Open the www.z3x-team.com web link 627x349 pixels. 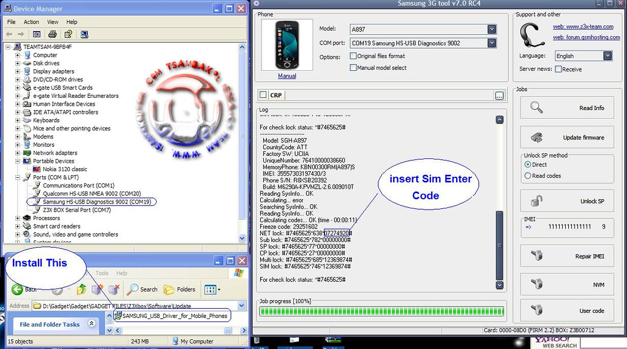point(583,27)
